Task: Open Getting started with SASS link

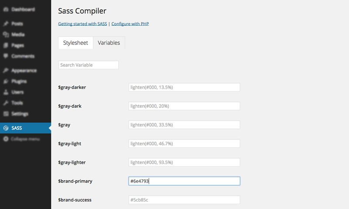Action: tap(82, 24)
